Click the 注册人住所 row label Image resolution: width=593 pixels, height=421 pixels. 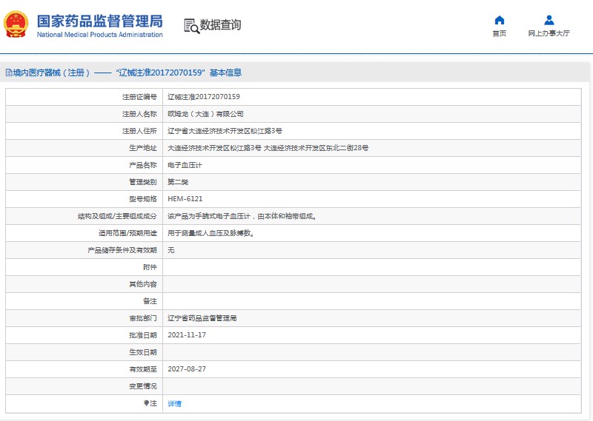click(x=139, y=131)
